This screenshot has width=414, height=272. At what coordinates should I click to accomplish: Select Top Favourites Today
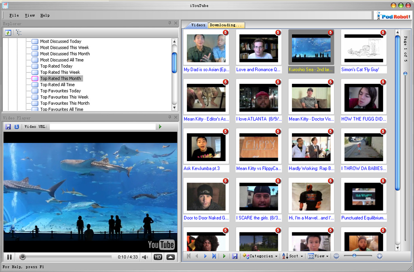61,91
